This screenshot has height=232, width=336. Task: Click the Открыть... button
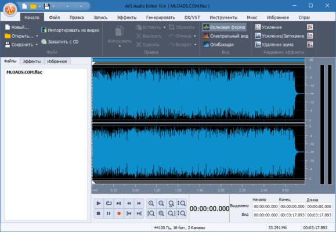click(19, 36)
